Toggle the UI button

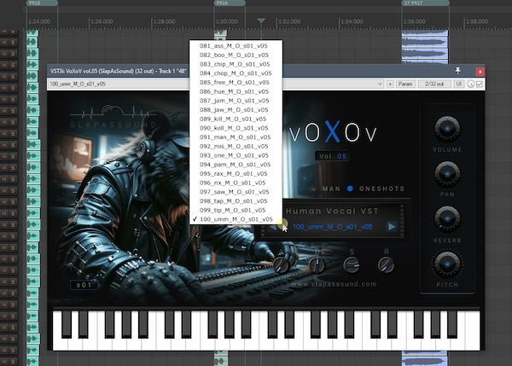(458, 84)
